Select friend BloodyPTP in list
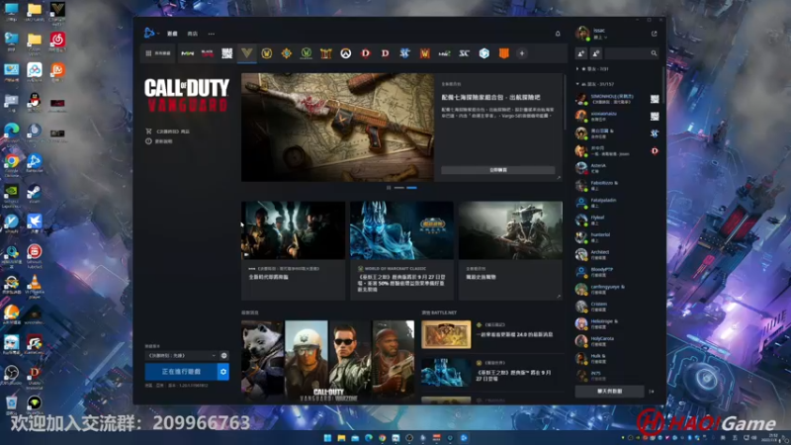Screen dimensions: 791x445 (x=617, y=272)
